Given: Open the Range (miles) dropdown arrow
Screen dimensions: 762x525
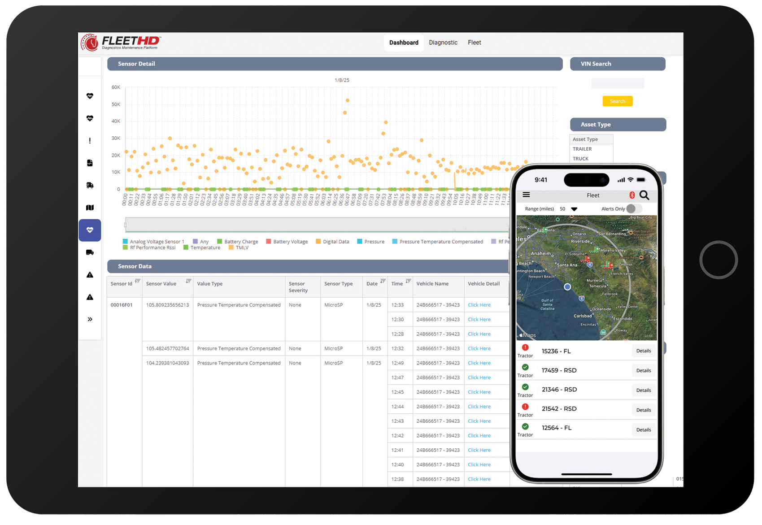Looking at the screenshot, I should pyautogui.click(x=574, y=209).
